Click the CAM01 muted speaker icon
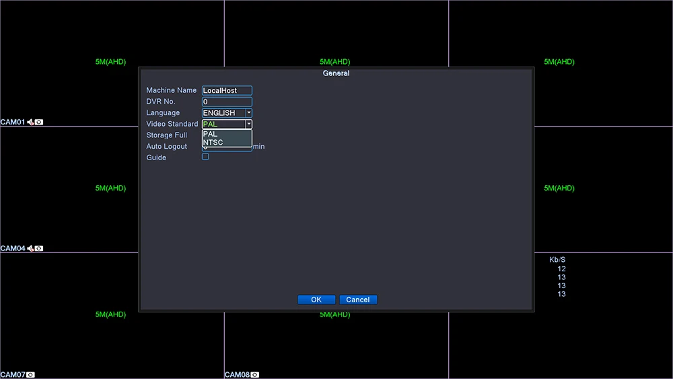673x379 pixels. click(x=30, y=123)
